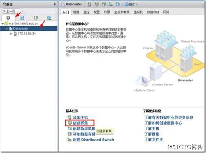Select vcenter.heinfo.edu.cn in the tree
The image size is (206, 153).
click(x=23, y=24)
